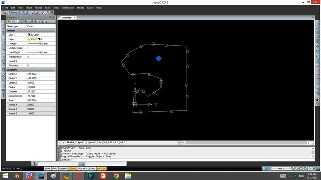This screenshot has height=180, width=321.
Task: Toggle the SW status bar button
Action: [99, 169]
